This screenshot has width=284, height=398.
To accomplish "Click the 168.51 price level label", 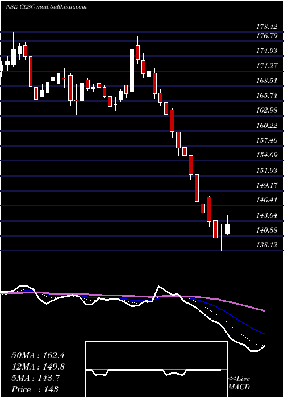I will click(x=267, y=81).
